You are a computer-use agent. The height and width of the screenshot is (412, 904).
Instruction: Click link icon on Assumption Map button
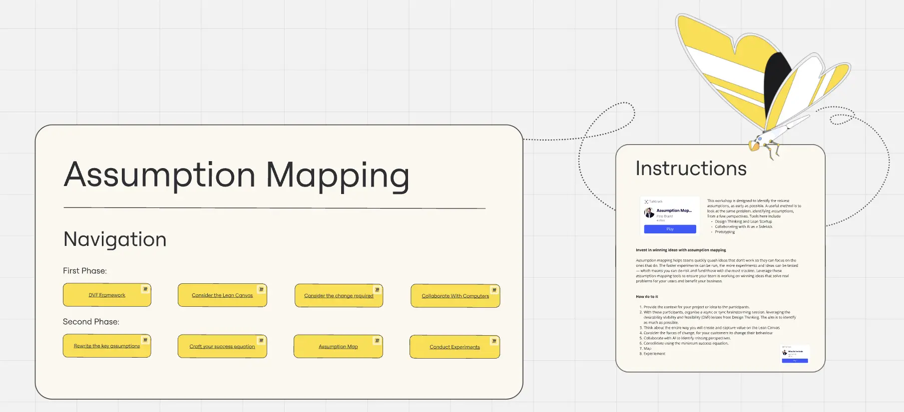pos(377,341)
